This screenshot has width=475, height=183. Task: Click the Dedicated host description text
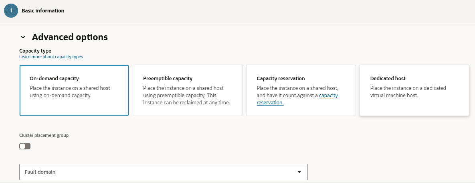pyautogui.click(x=408, y=91)
